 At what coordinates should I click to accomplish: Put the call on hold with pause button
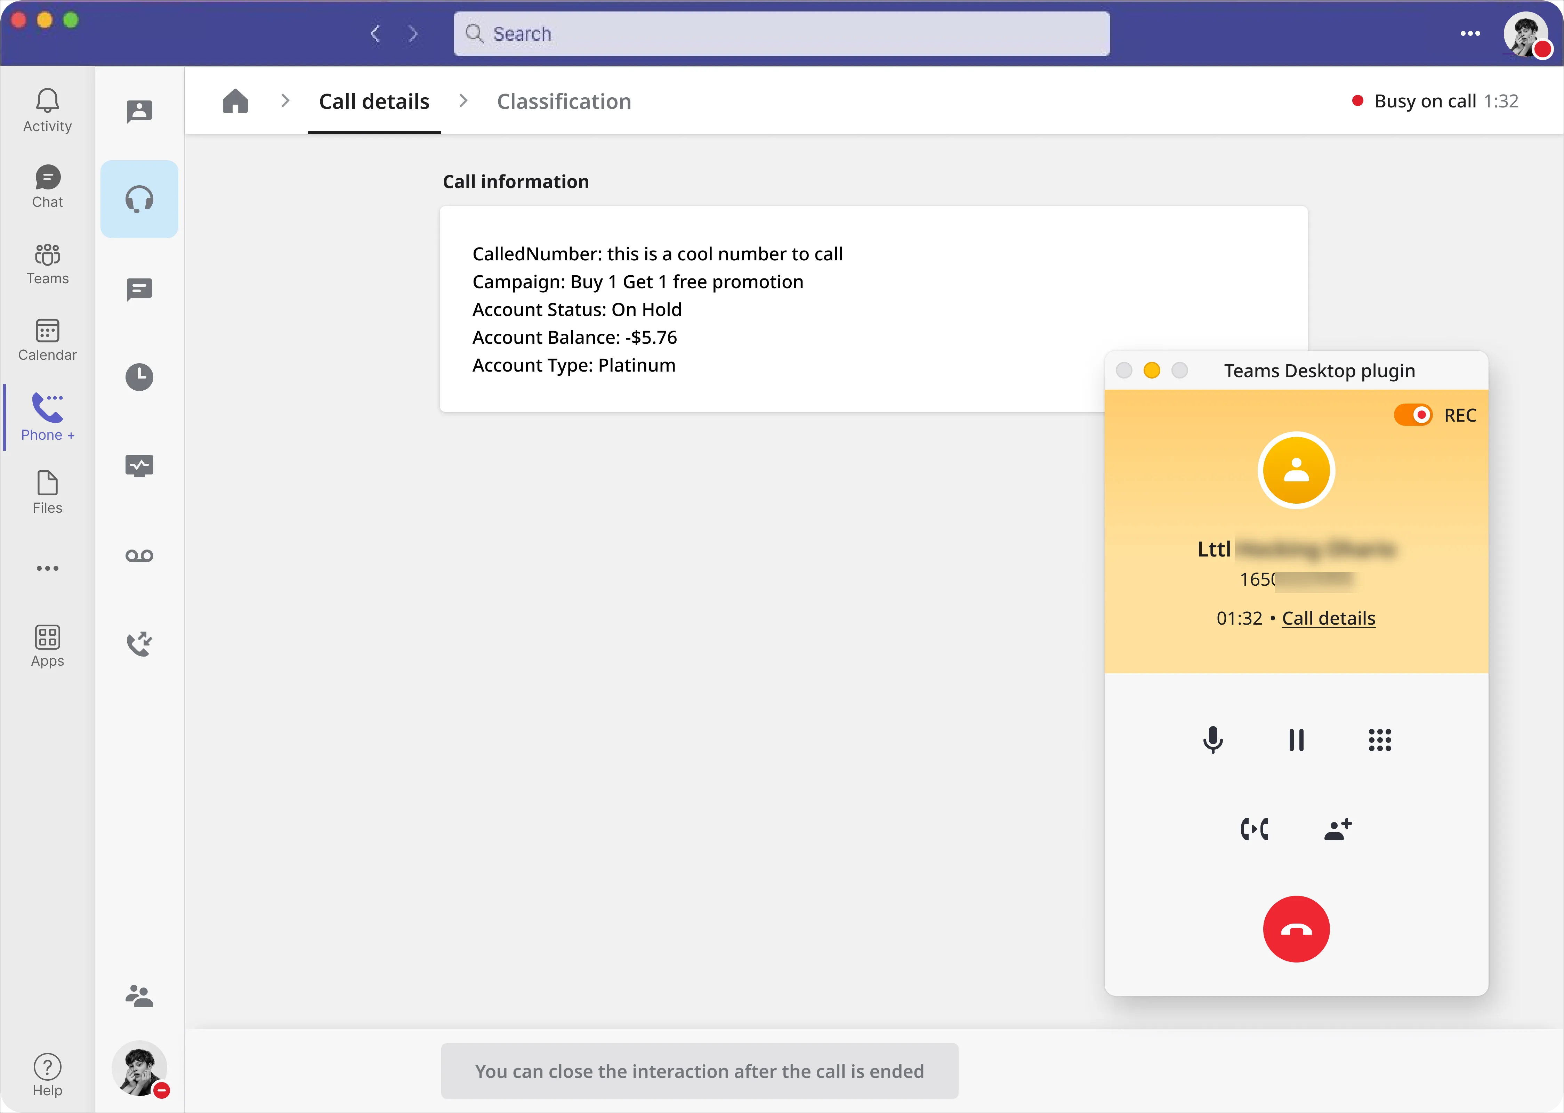(1296, 740)
